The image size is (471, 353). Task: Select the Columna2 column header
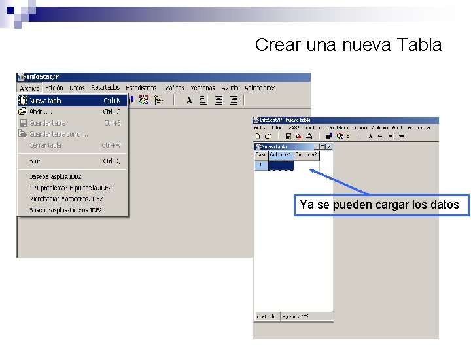[306, 155]
